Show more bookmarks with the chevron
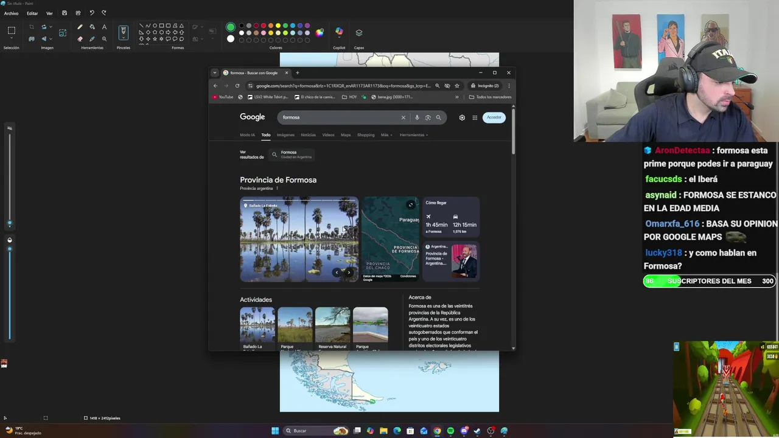The width and height of the screenshot is (779, 438). tap(457, 97)
